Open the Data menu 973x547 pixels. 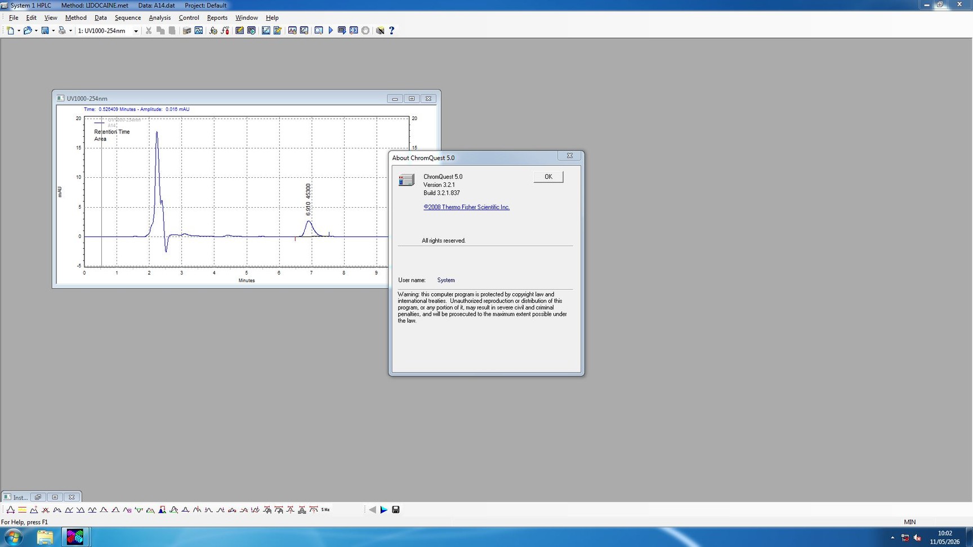point(101,17)
